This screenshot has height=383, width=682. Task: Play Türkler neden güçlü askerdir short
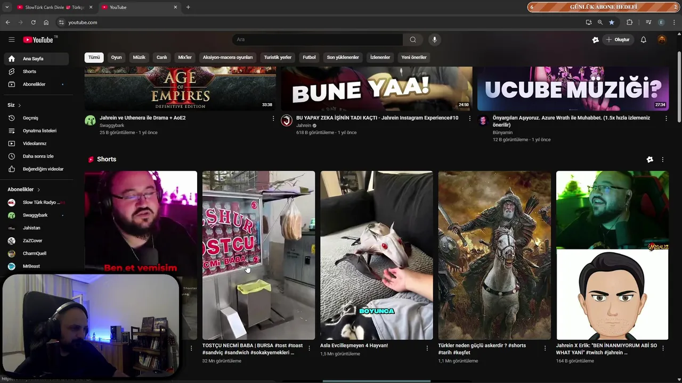(x=494, y=255)
